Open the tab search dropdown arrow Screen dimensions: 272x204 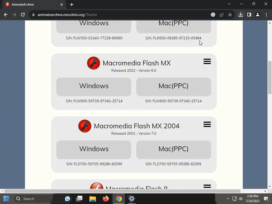click(x=229, y=4)
